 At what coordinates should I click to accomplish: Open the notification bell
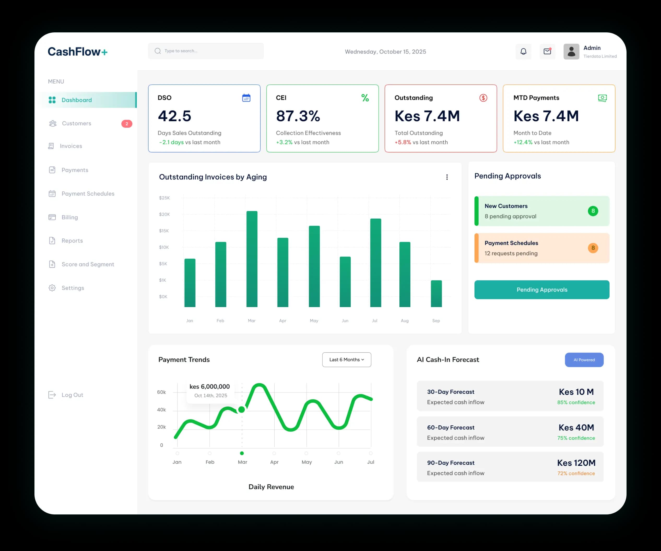[x=523, y=51]
